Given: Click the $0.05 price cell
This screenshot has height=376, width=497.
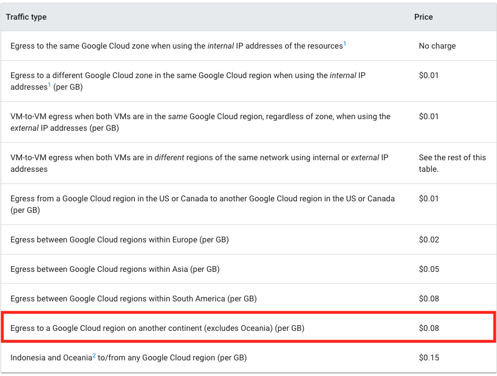Looking at the screenshot, I should pos(429,269).
